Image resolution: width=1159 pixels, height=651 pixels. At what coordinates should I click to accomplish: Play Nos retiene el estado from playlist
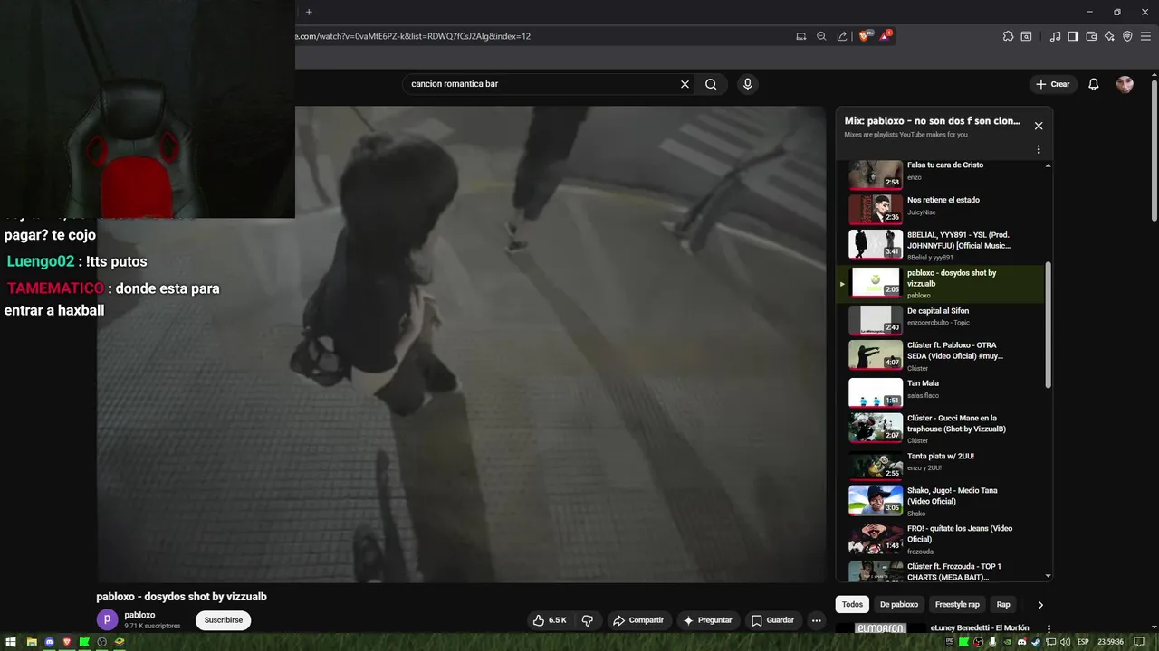click(x=942, y=208)
